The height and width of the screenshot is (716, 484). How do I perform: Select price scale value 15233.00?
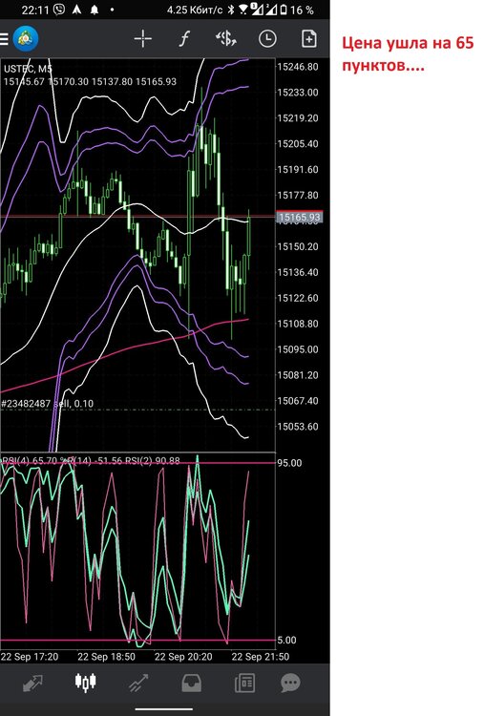tap(298, 93)
